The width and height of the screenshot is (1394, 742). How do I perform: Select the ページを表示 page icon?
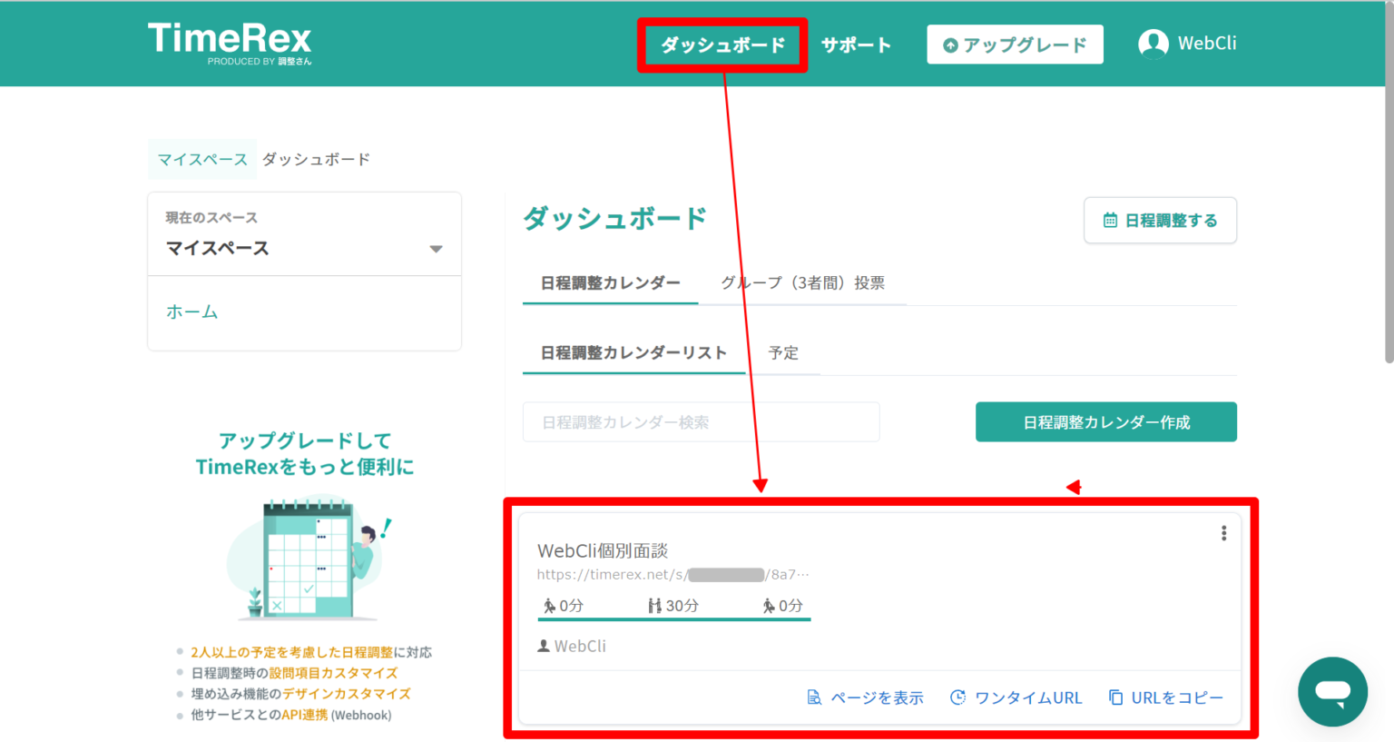pyautogui.click(x=814, y=697)
